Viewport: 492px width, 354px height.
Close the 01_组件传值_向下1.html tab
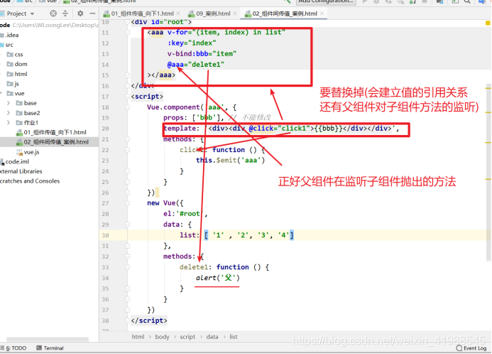pyautogui.click(x=178, y=14)
